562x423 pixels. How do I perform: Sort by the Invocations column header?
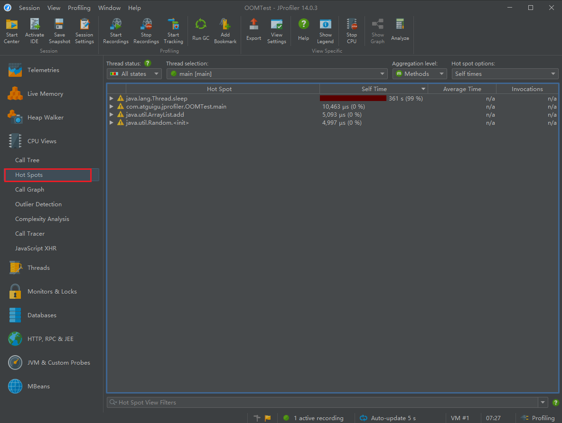[x=527, y=89]
